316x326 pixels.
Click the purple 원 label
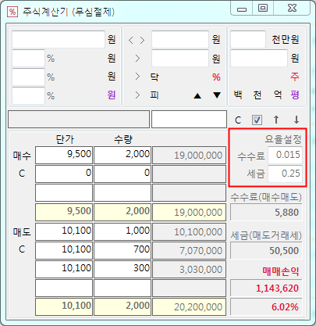[x=112, y=95]
